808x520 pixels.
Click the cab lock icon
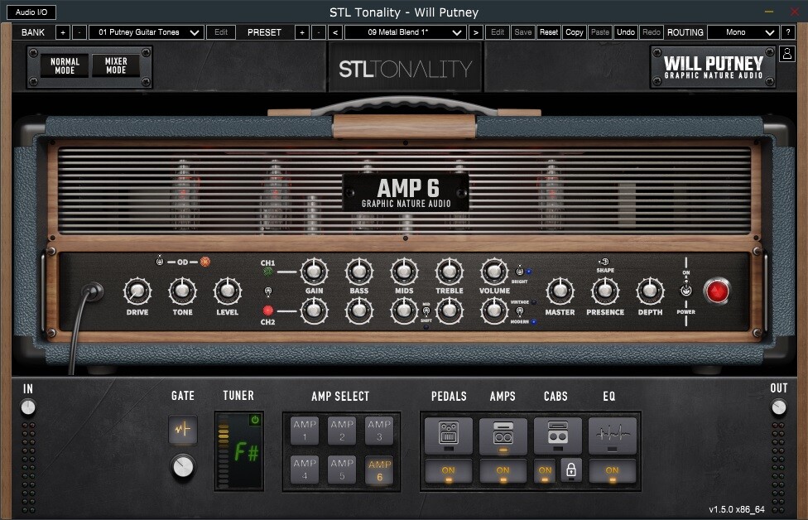pyautogui.click(x=572, y=470)
